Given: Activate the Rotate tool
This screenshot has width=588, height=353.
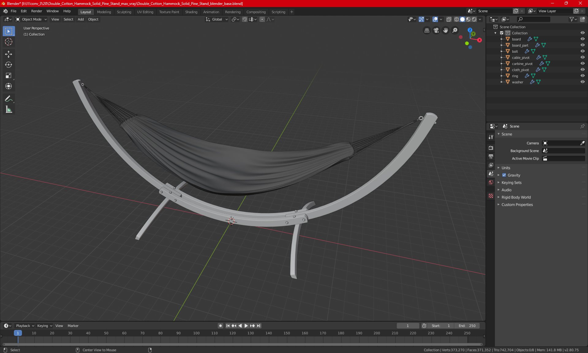Looking at the screenshot, I should 9,65.
